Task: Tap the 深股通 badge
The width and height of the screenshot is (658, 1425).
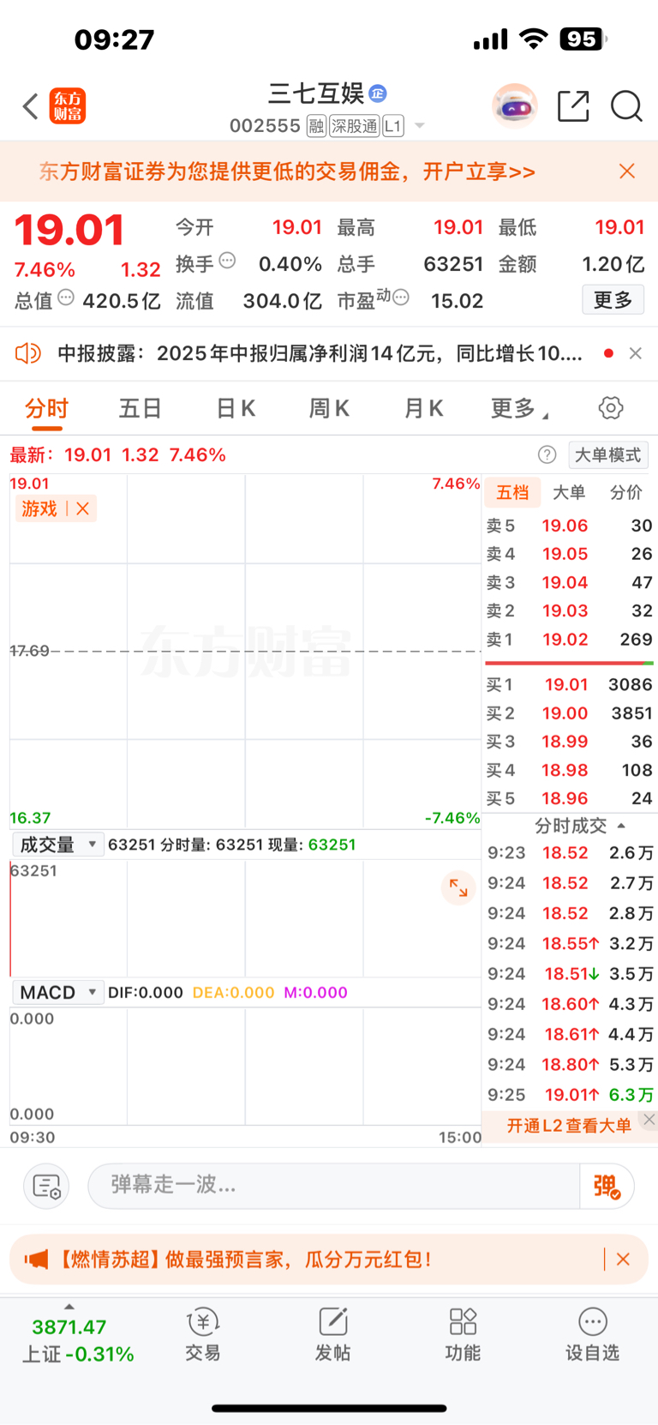Action: pyautogui.click(x=355, y=126)
